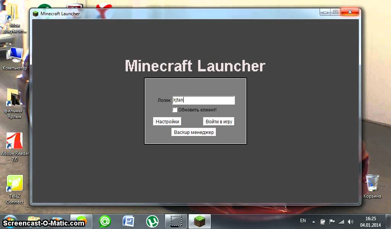Image resolution: width=391 pixels, height=229 pixels.
Task: Minimize the Minecraft Launcher window
Action: click(325, 12)
